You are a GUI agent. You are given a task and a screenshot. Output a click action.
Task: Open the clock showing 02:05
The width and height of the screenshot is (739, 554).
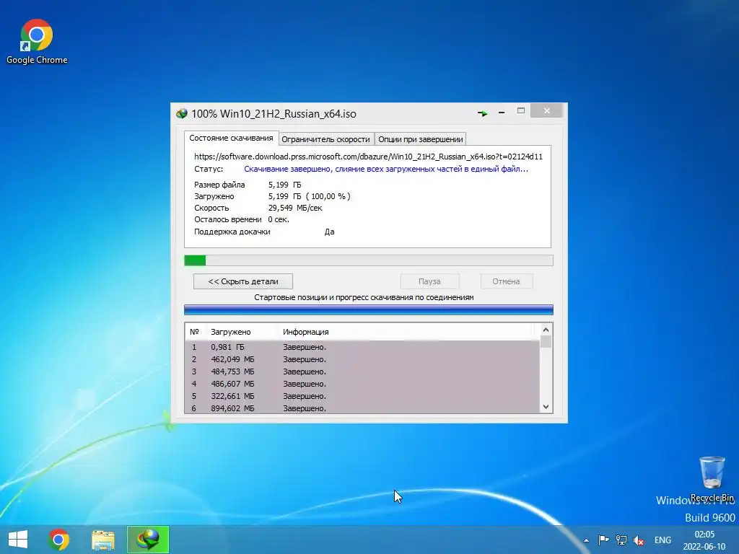[704, 540]
